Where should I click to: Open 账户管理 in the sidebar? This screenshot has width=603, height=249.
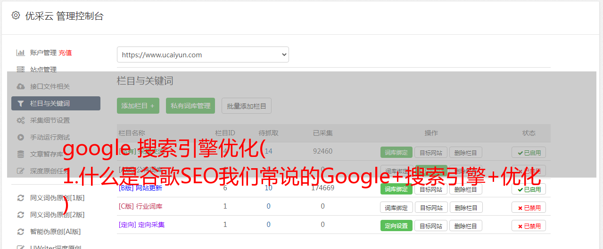pyautogui.click(x=43, y=53)
